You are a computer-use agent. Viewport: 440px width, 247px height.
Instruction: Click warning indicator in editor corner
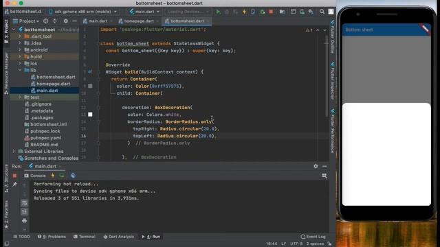pos(309,30)
